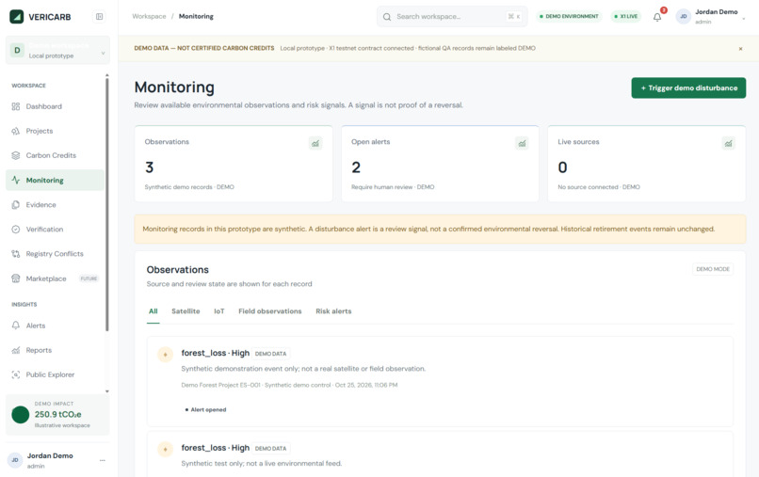Open Registry Conflicts page
This screenshot has height=477, width=759.
tap(55, 254)
